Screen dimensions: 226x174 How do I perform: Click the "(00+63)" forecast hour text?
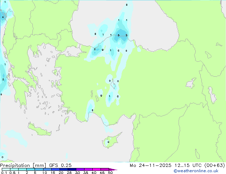[x=215, y=165]
